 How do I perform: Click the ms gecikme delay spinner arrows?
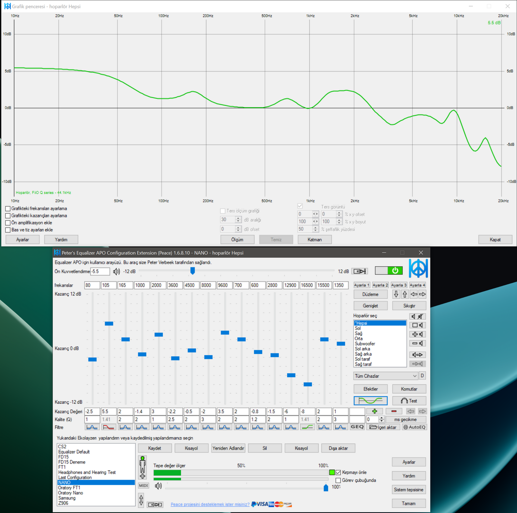382,419
